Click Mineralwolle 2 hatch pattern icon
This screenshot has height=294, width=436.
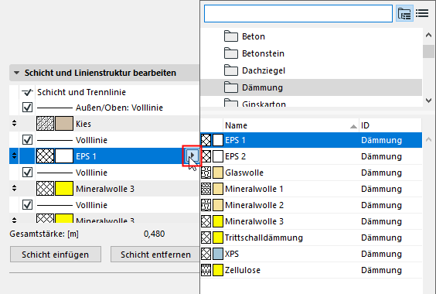click(206, 205)
